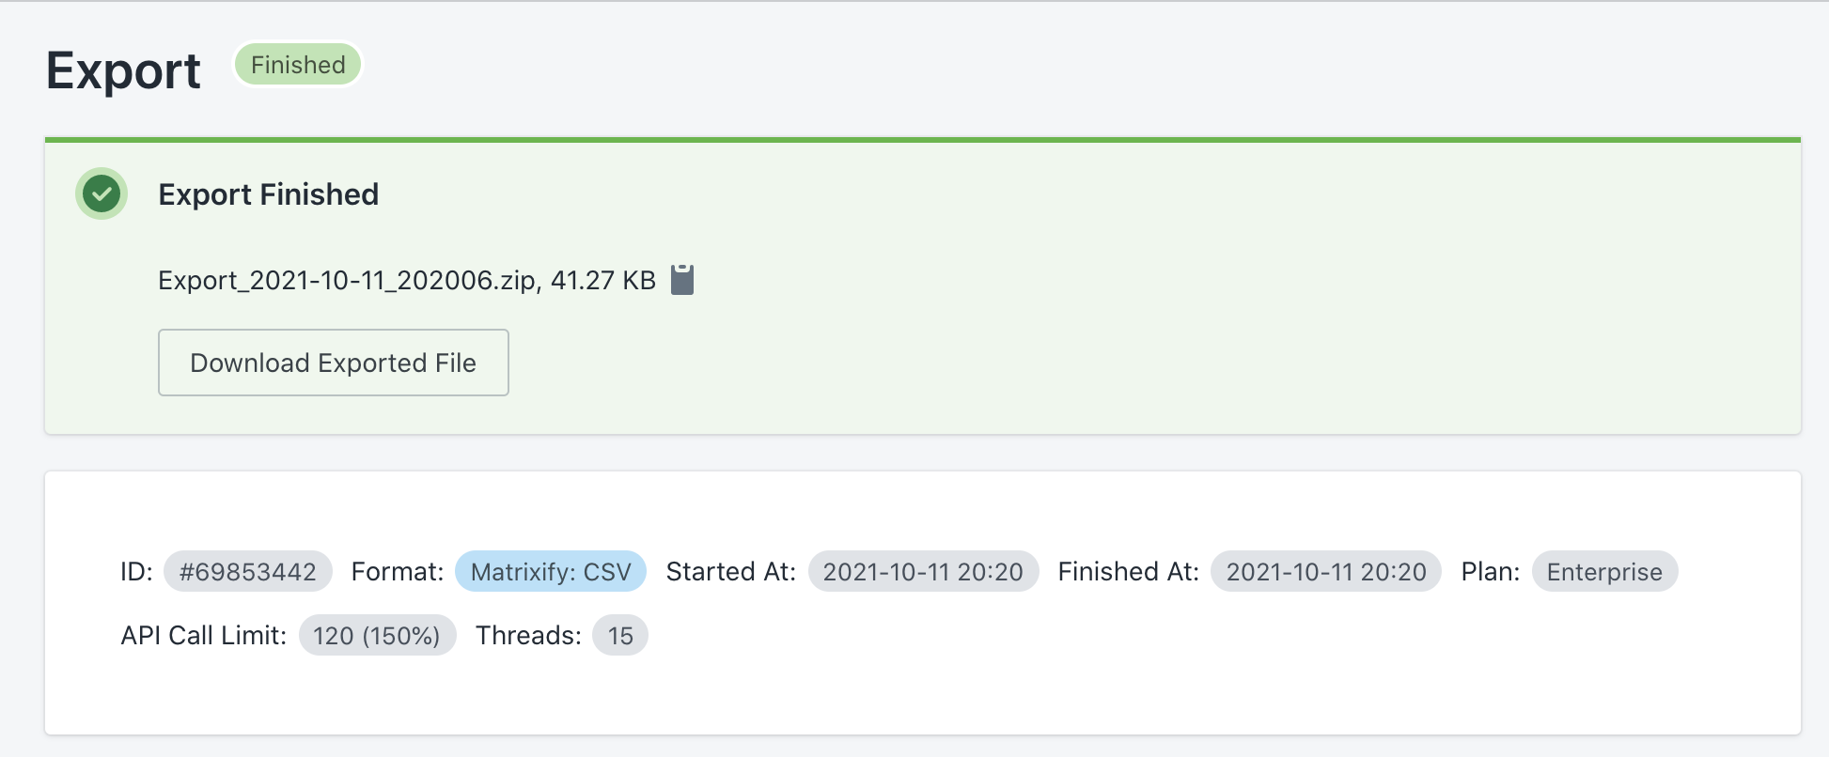Click the Export_2021-10-11_202006.zip file name text

coord(348,280)
